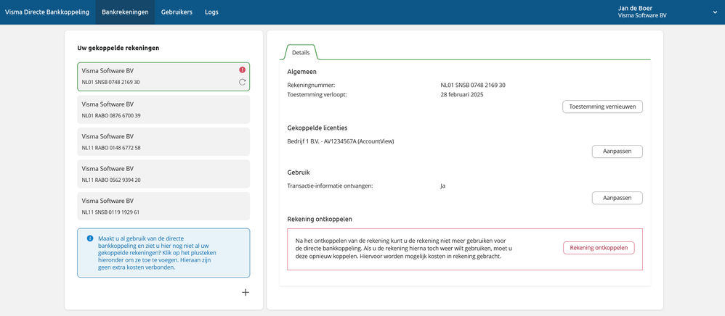
Task: Click the red error alert icon on the SNSB 0748 account
Action: tap(243, 70)
